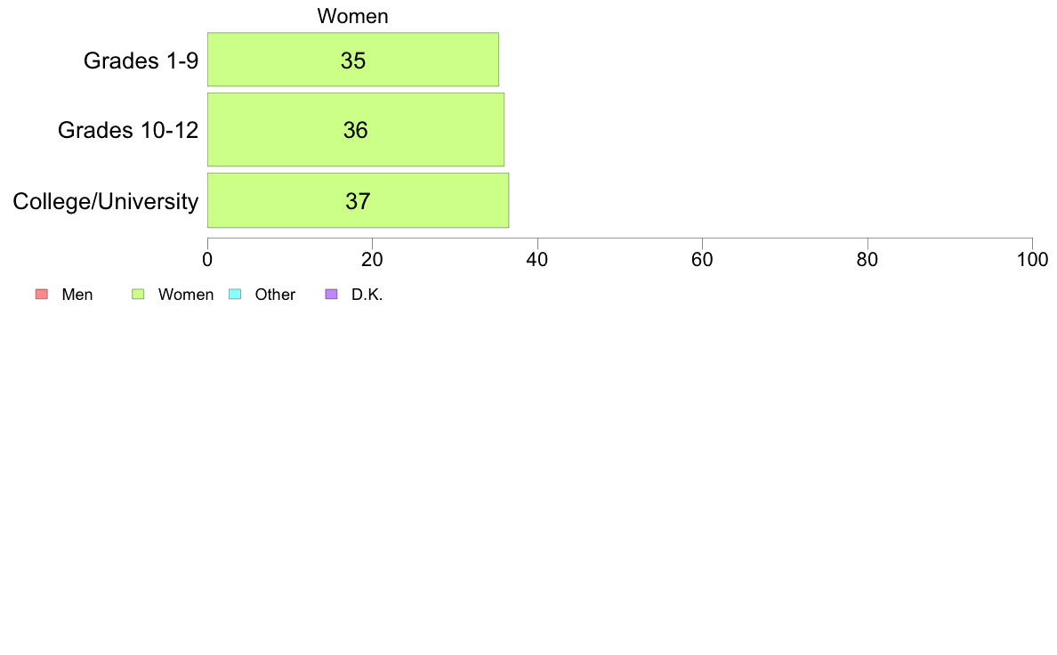Click the Grades 10-12 axis label
1057x655 pixels.
[x=128, y=130]
